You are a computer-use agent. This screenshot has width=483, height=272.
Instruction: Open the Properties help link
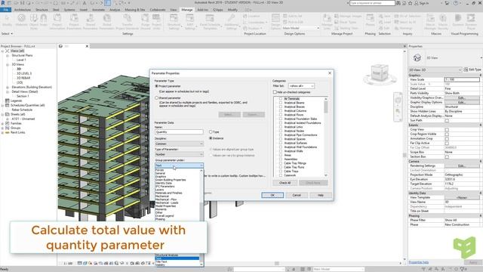click(x=419, y=262)
